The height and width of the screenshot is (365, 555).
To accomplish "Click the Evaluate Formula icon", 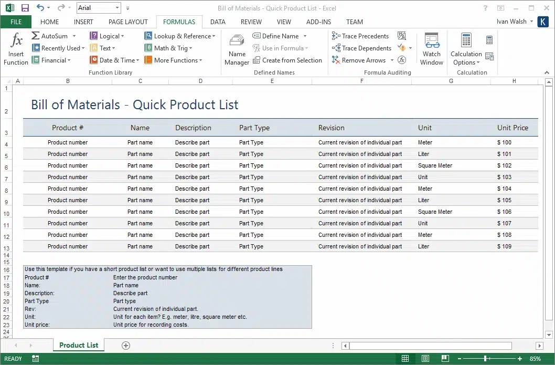I will [x=402, y=60].
